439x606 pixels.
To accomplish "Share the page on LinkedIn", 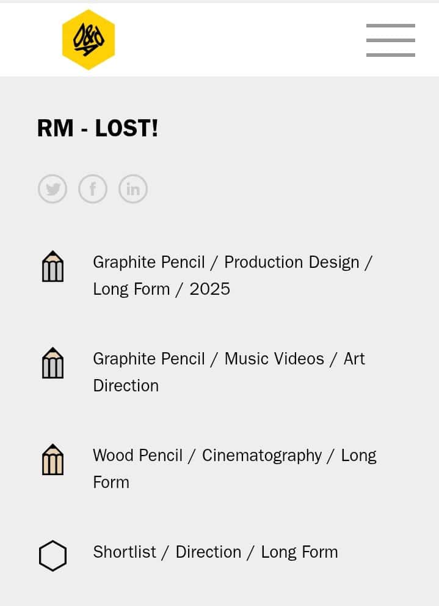I will pos(133,189).
